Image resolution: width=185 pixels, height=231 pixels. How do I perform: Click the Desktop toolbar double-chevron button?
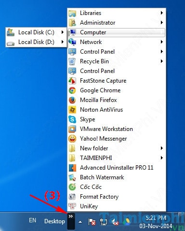point(71,221)
